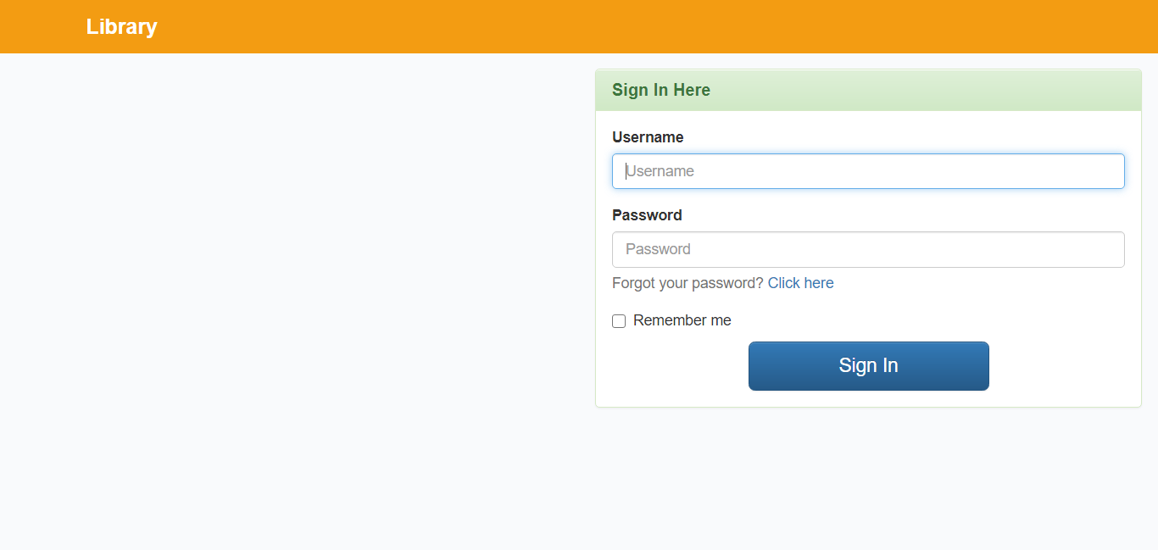This screenshot has height=550, width=1158.
Task: Click the Username field label
Action: coord(648,136)
